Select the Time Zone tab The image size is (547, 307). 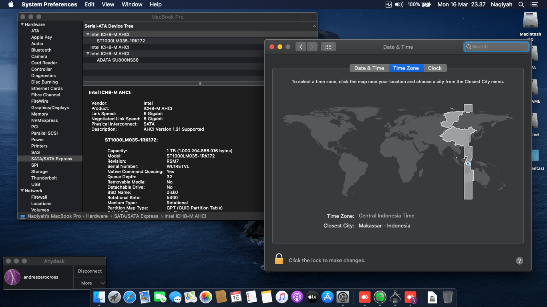tap(406, 68)
